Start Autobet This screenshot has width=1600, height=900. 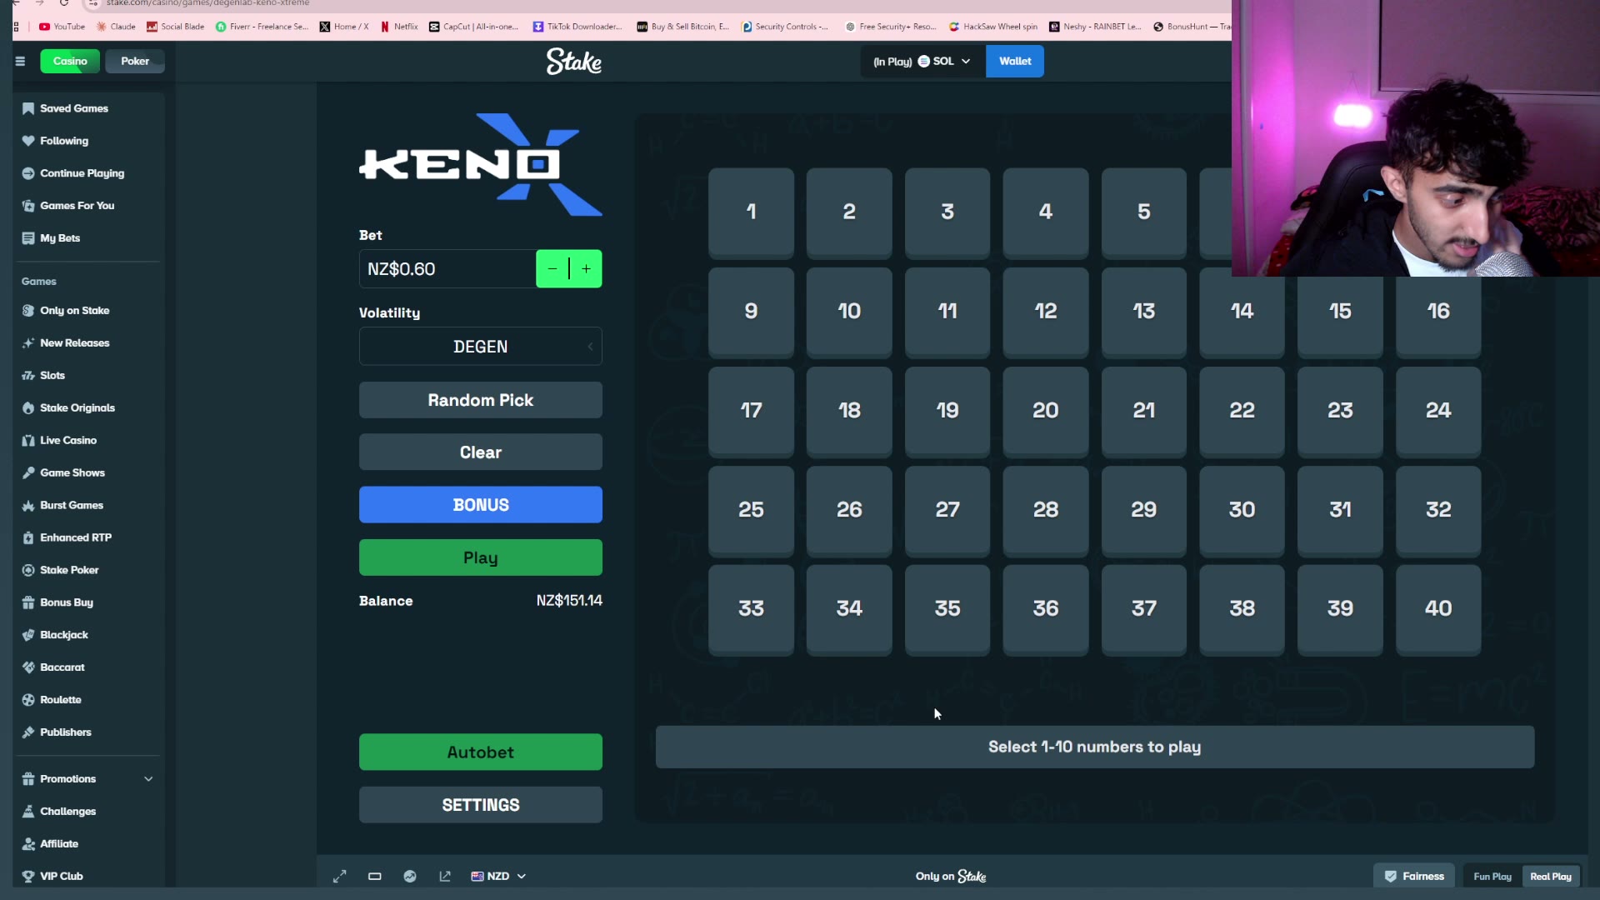[480, 752]
